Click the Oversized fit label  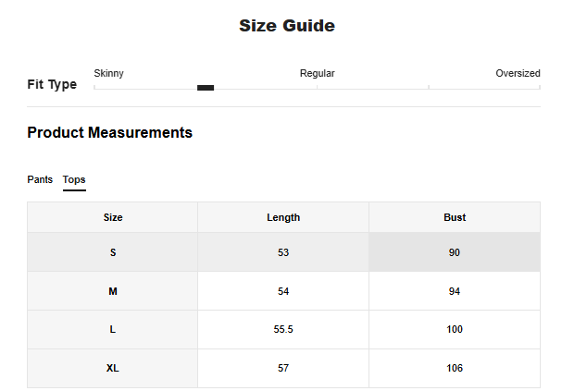(x=517, y=73)
